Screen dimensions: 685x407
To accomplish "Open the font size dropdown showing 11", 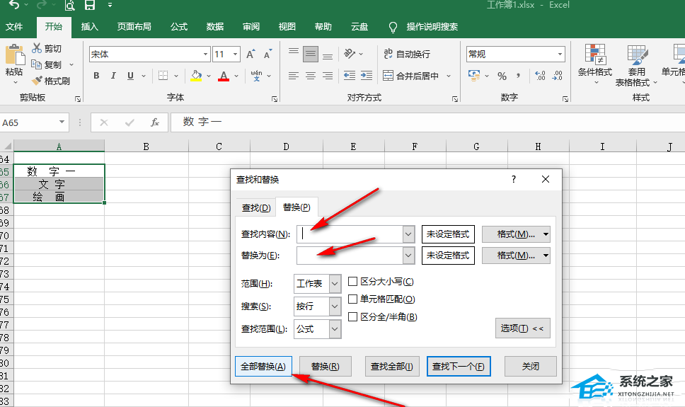I will [x=235, y=55].
